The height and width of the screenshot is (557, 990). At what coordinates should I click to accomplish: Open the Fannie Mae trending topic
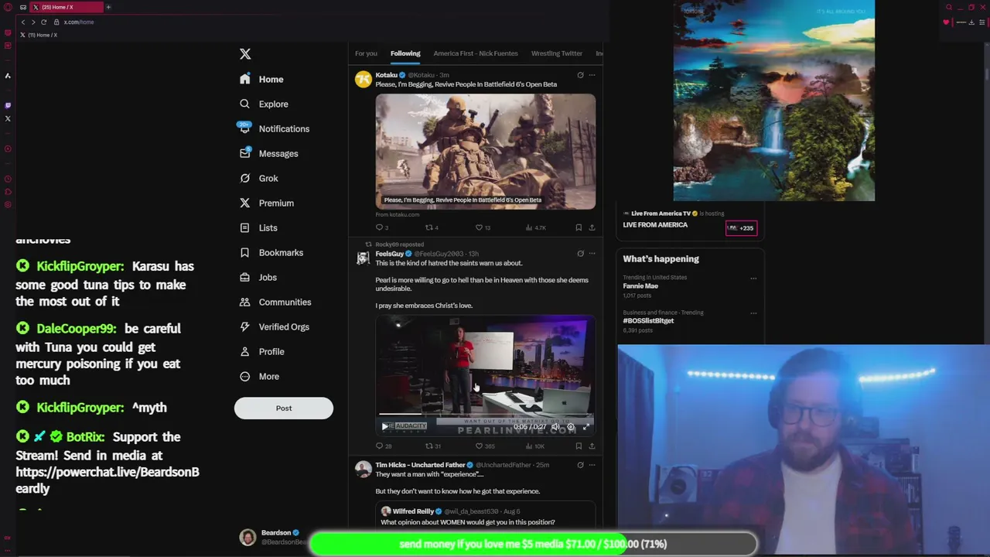640,286
